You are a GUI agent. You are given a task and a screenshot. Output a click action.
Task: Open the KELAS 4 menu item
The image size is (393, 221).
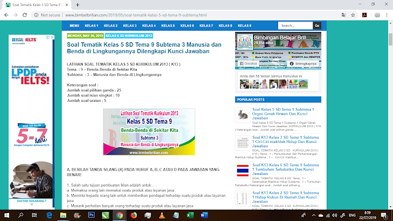[149, 26]
